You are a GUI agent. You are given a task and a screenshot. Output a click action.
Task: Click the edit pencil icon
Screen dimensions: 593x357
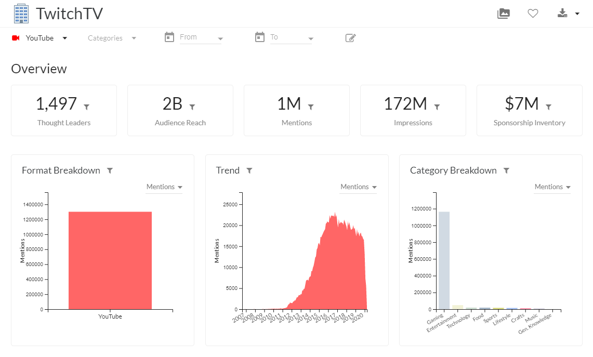(x=351, y=38)
